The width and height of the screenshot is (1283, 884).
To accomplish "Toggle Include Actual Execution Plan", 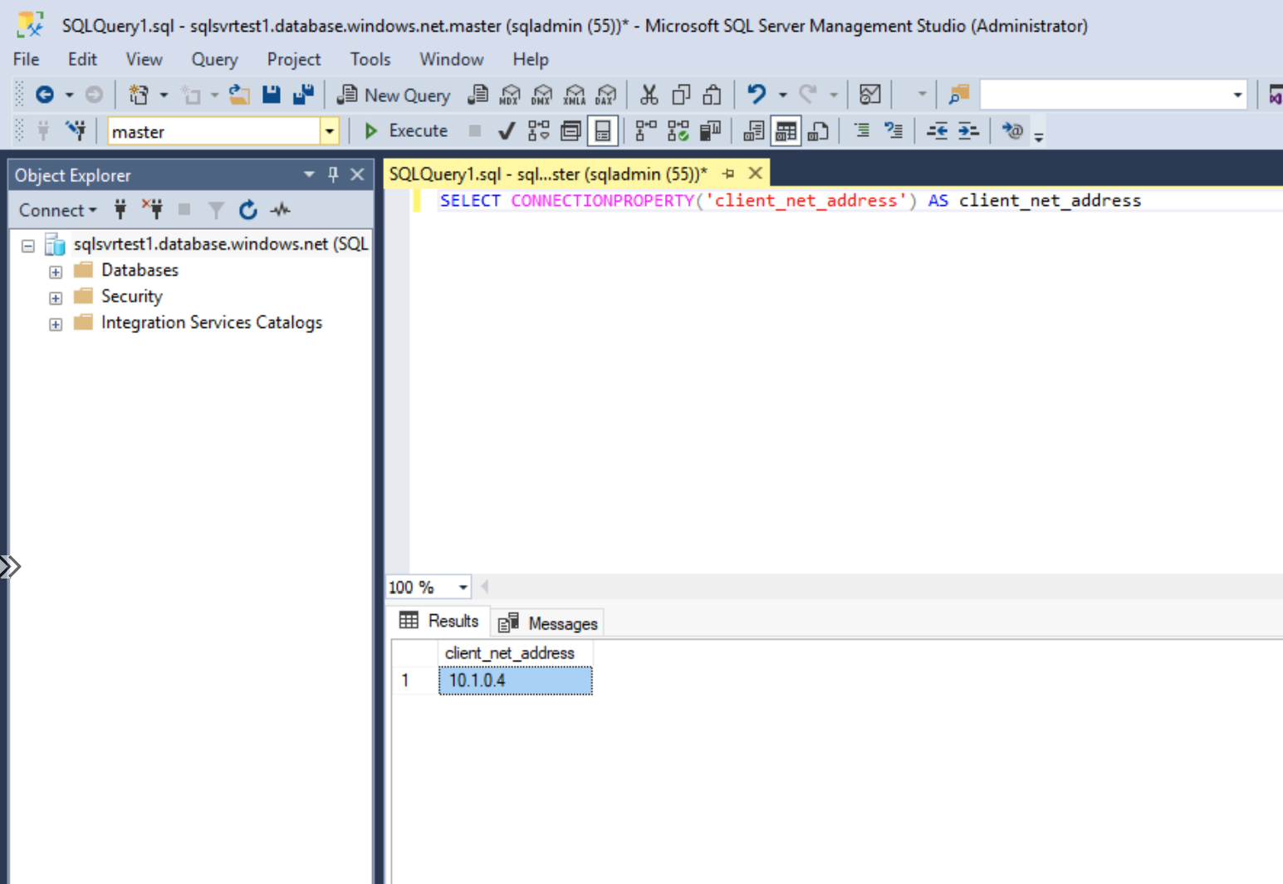I will (x=646, y=130).
